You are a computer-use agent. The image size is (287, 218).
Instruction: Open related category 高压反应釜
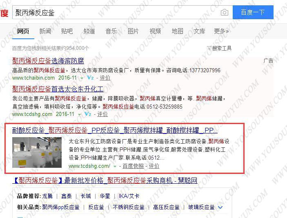pyautogui.click(x=166, y=207)
